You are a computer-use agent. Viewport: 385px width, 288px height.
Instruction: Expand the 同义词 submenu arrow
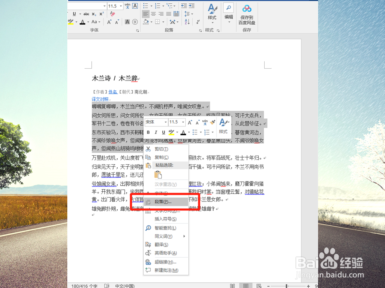point(184,236)
